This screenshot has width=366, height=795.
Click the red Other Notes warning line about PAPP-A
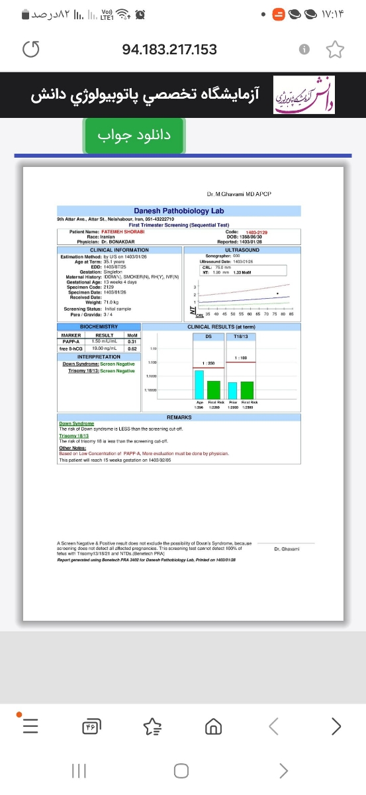point(144,453)
